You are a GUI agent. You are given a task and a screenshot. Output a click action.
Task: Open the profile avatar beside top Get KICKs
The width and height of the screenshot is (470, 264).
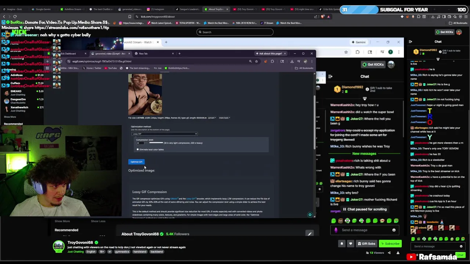coord(459,32)
